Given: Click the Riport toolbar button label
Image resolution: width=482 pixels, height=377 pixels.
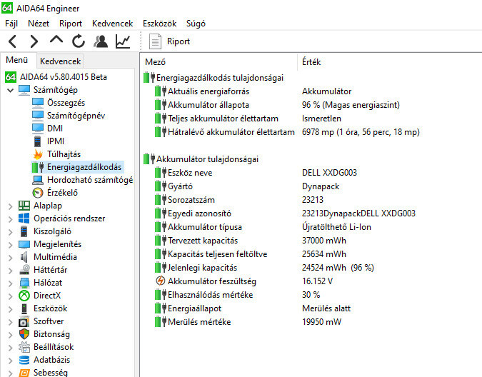Looking at the screenshot, I should click(x=179, y=41).
